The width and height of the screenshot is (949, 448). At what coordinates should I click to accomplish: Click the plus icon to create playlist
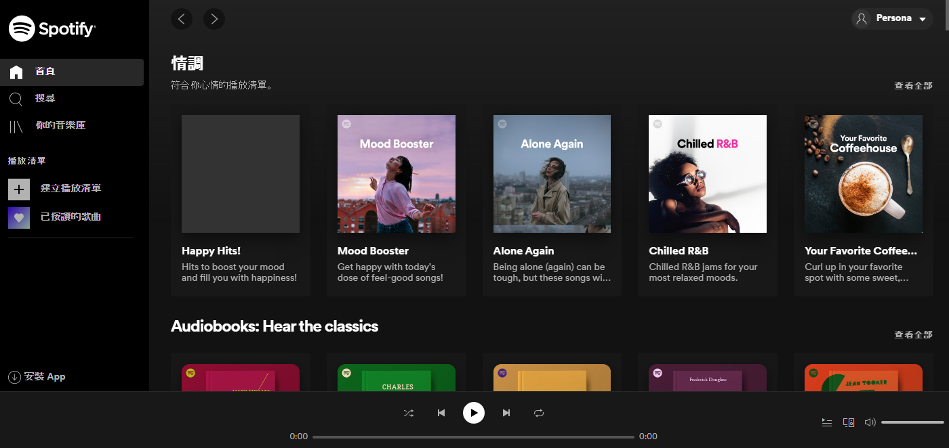(19, 189)
